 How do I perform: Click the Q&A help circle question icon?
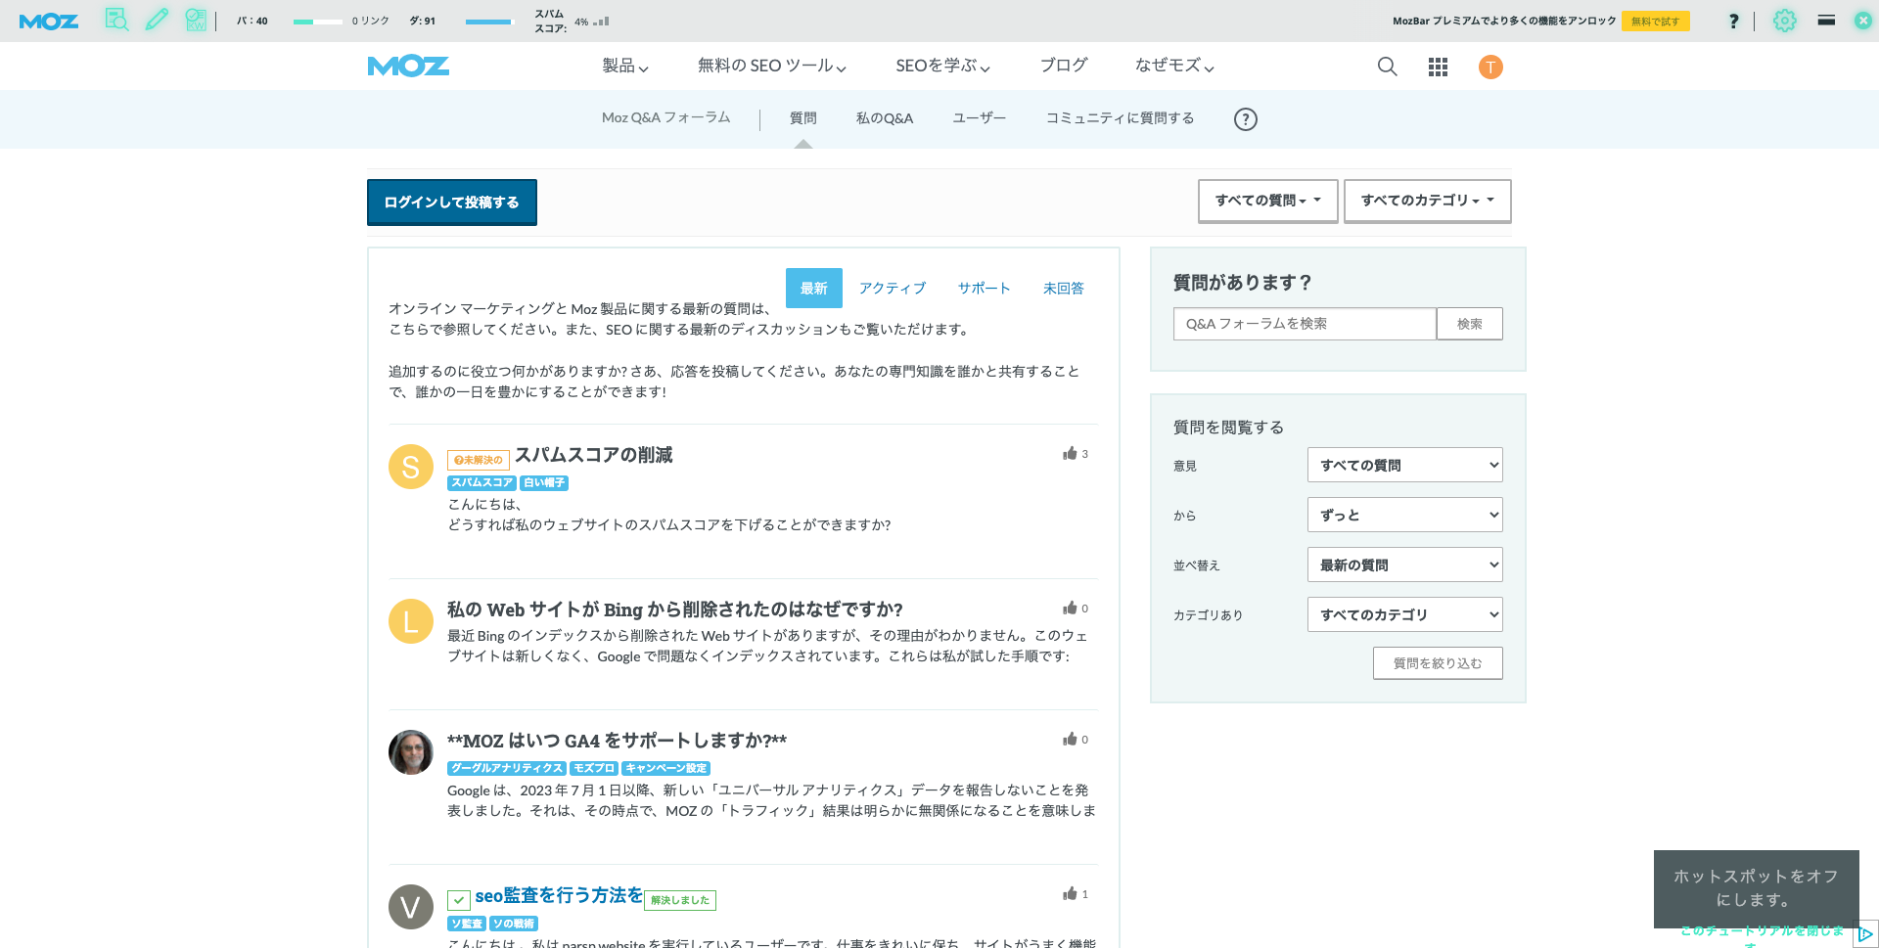point(1245,119)
